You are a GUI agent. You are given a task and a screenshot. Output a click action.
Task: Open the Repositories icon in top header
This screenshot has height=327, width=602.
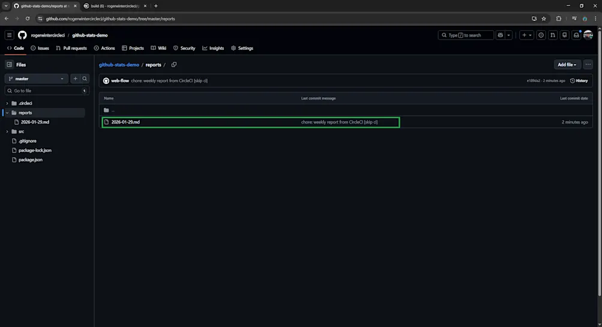click(564, 35)
